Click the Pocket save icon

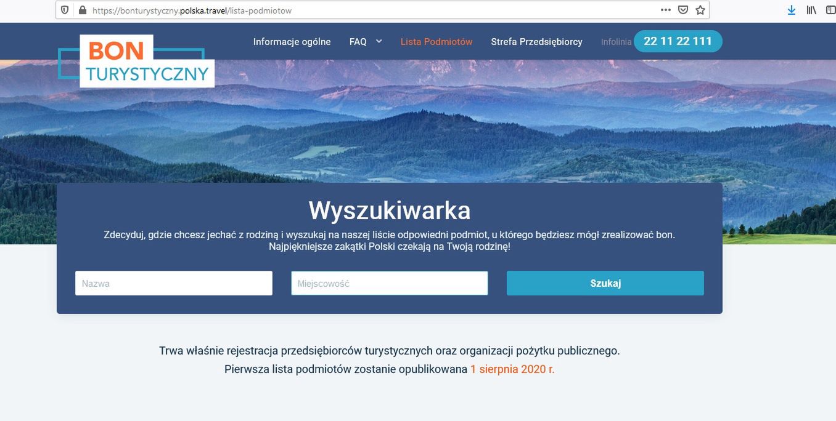click(683, 10)
